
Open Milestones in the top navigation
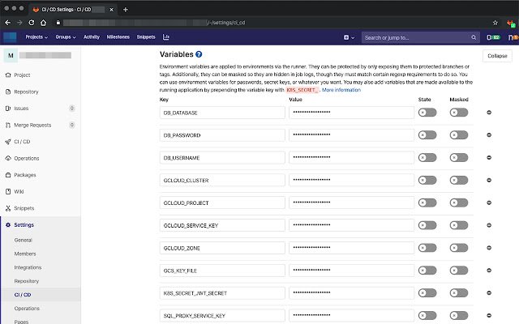118,36
